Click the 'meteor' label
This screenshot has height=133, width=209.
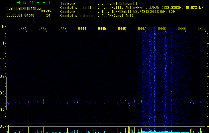coord(47,10)
